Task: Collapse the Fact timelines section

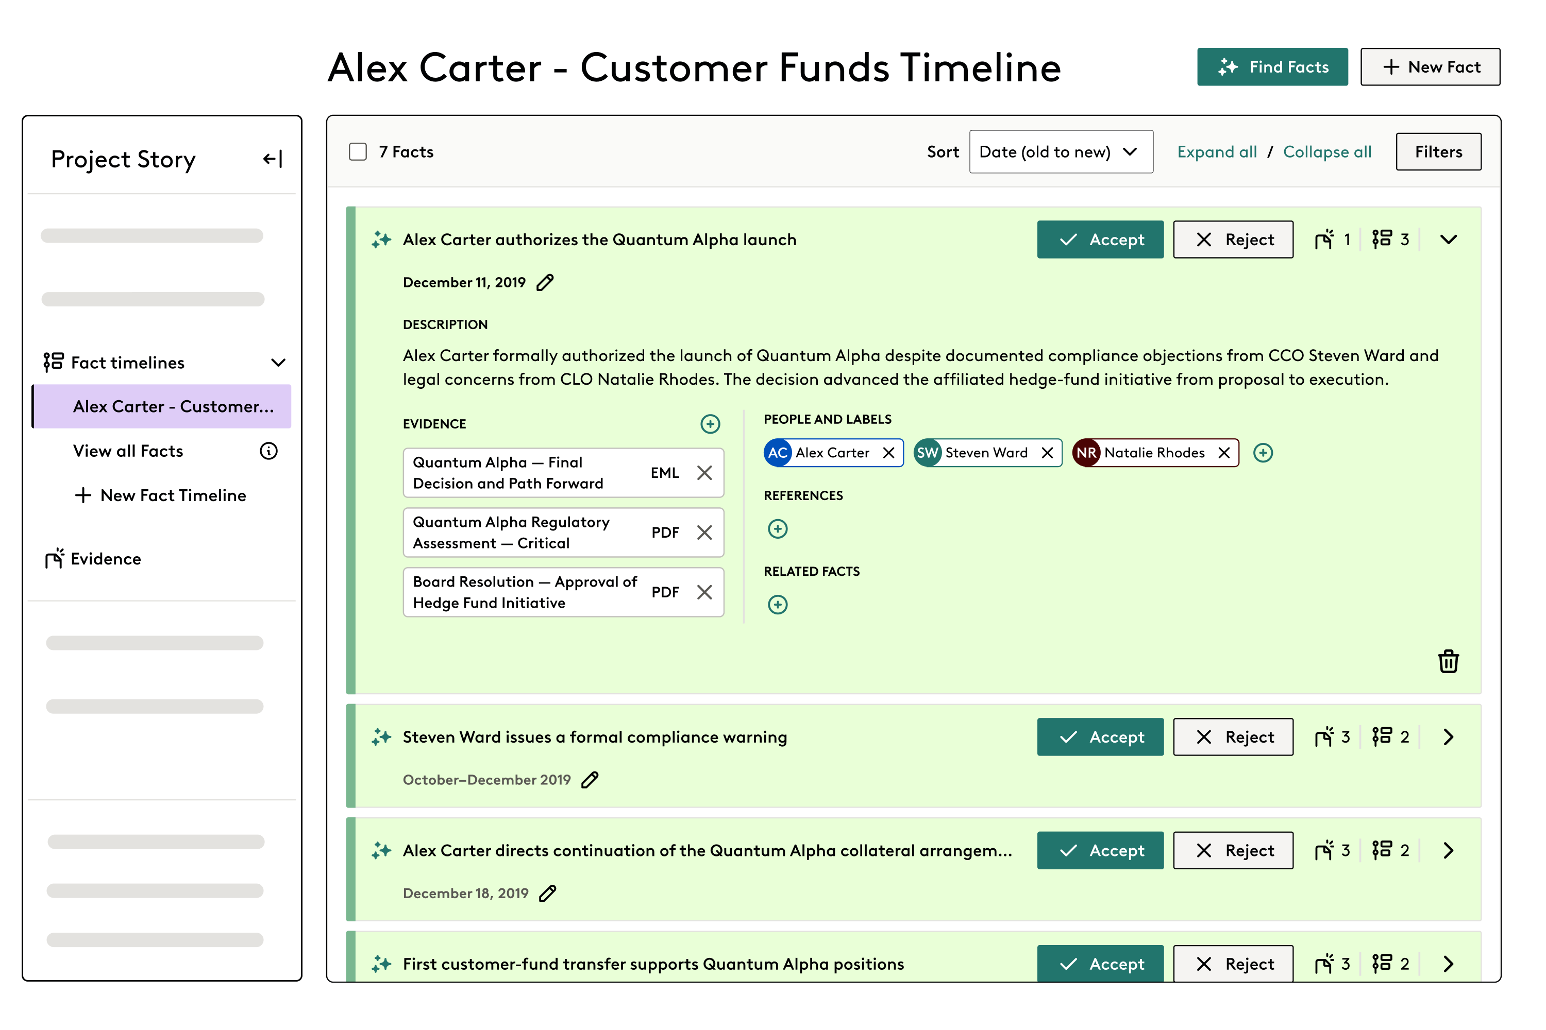Action: point(279,363)
